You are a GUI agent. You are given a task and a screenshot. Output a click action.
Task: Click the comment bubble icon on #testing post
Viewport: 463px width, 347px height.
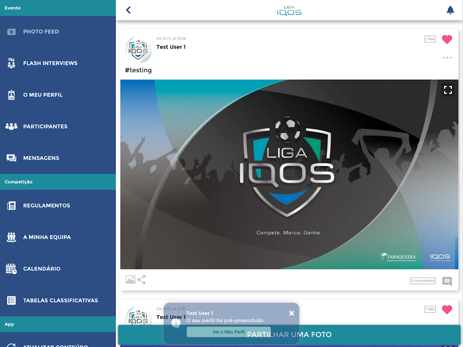(447, 281)
